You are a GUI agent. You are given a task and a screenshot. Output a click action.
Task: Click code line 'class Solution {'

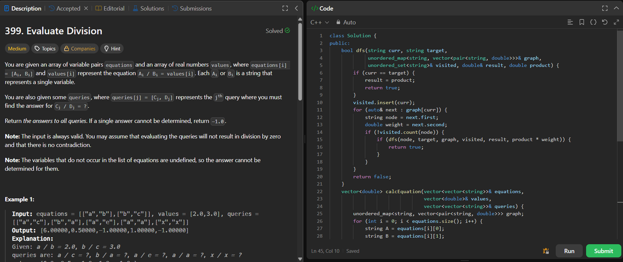point(352,36)
